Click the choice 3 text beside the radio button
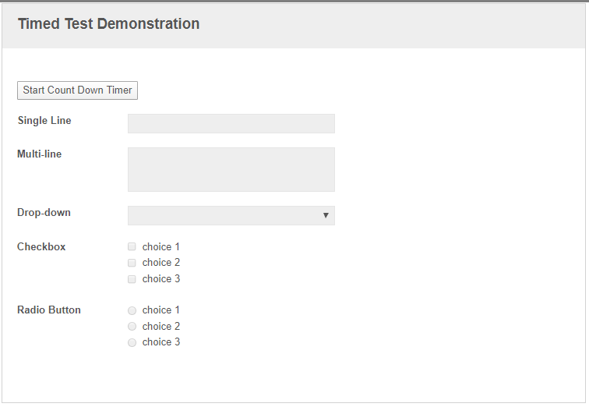 click(x=161, y=342)
